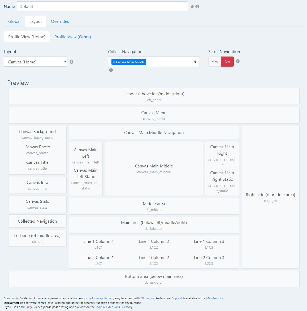
Task: Switch to the Global tab
Action: click(x=14, y=21)
